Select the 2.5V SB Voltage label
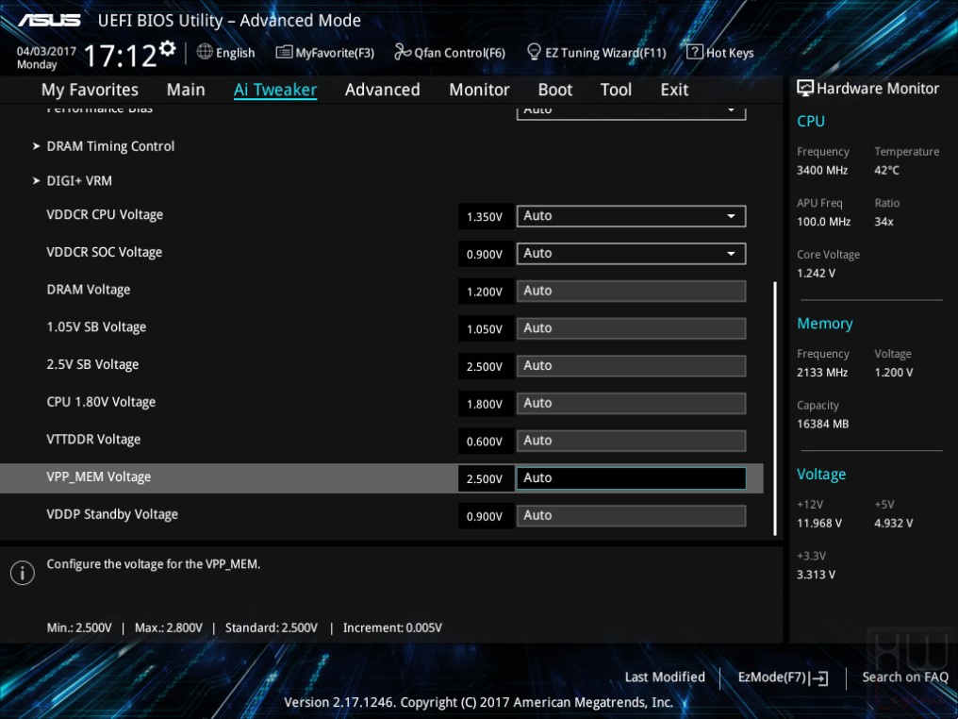 92,365
